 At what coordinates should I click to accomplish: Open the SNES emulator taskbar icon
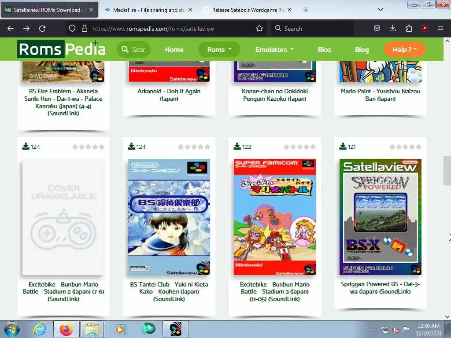[176, 329]
